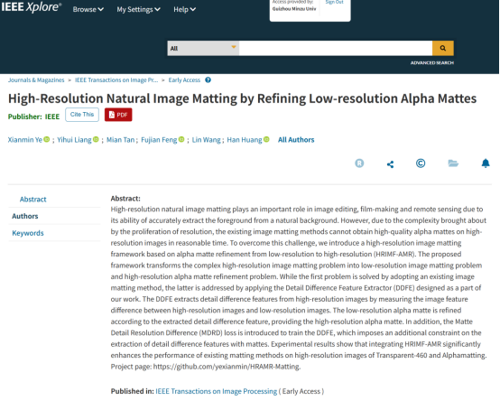The image size is (500, 401).
Task: Click the share icon
Action: coord(390,164)
